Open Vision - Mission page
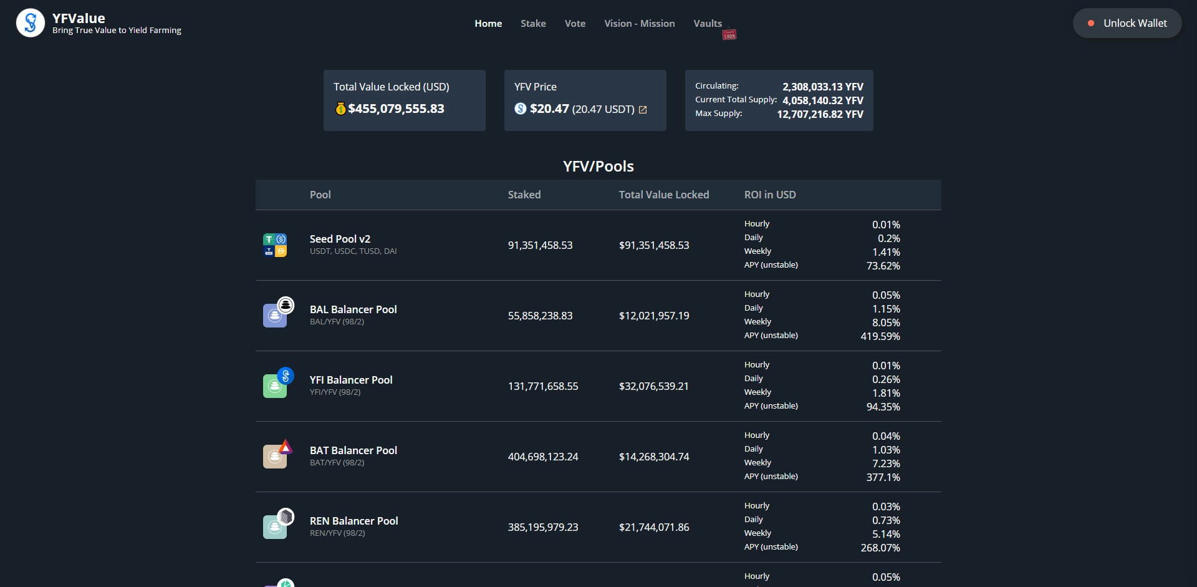This screenshot has height=587, width=1197. [x=639, y=23]
